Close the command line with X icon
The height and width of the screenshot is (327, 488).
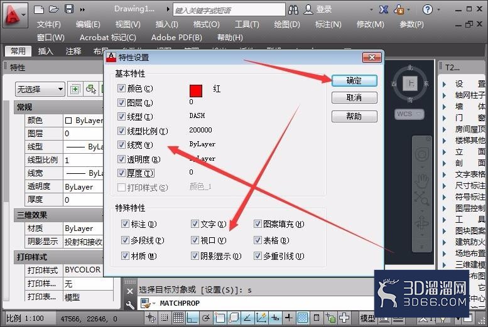(x=130, y=291)
